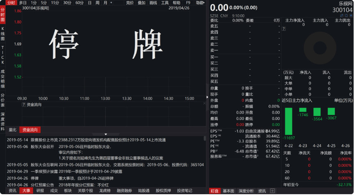Viewport: 354px width, 195px height.
Task: Click the 2019-04-29 一季报预计披露 event
Action: [x=105, y=172]
